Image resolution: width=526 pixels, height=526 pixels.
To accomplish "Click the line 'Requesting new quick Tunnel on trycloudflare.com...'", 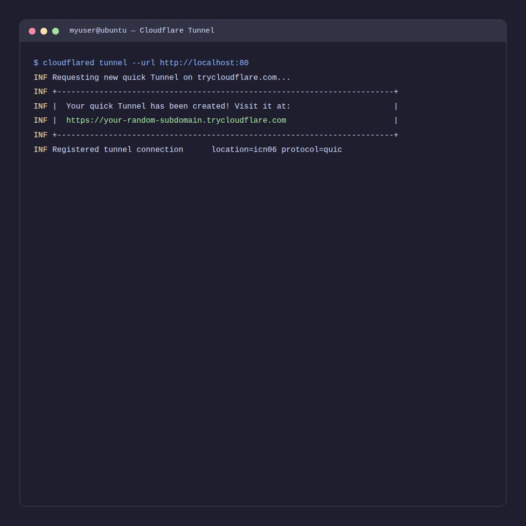I will tap(171, 77).
